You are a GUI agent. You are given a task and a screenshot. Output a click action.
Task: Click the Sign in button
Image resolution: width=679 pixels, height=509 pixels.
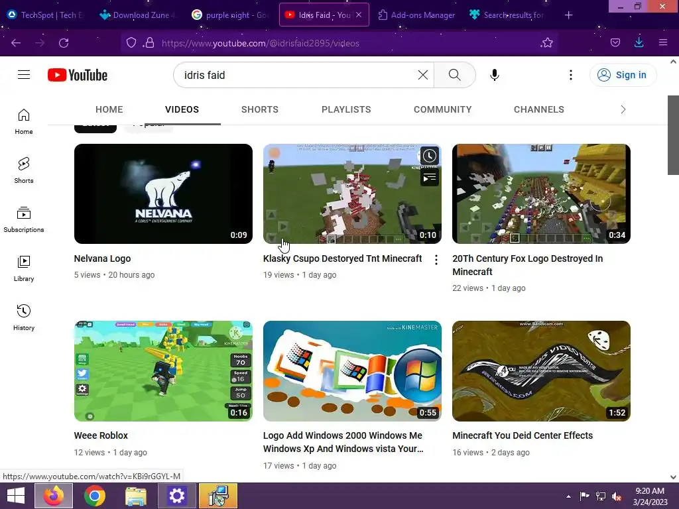pyautogui.click(x=623, y=75)
